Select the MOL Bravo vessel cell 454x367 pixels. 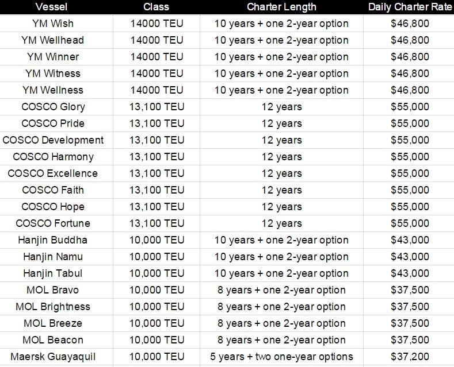point(52,290)
